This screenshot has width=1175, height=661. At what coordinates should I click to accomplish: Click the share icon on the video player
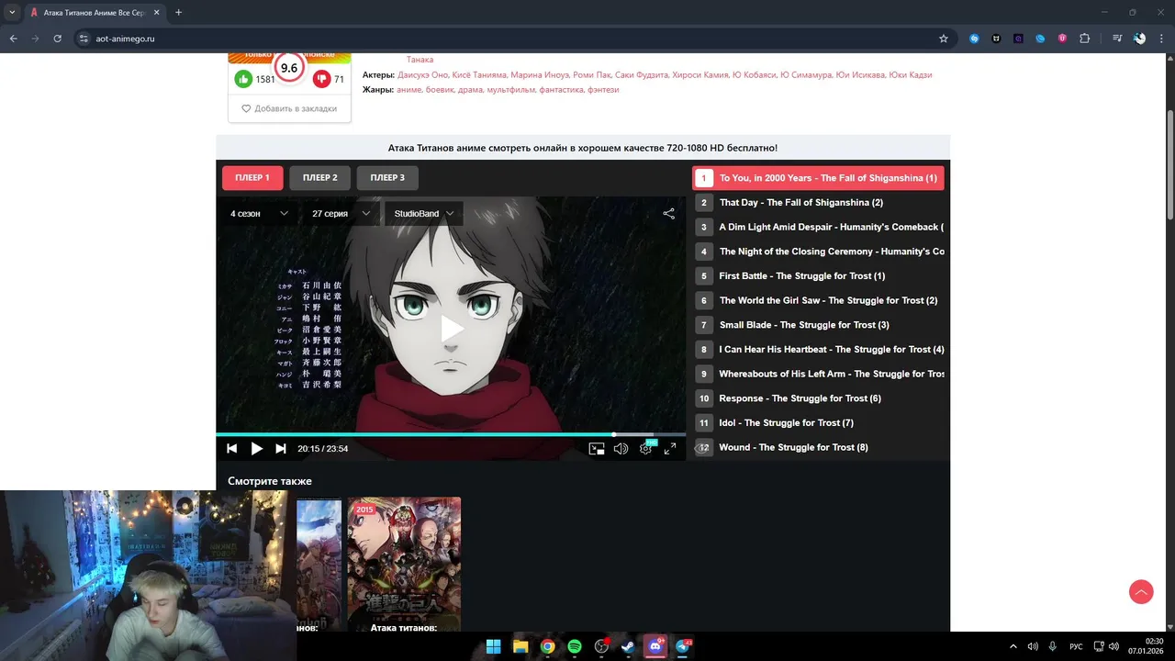pyautogui.click(x=669, y=213)
